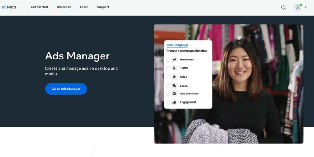Screen dimensions: 314x157
Task: Click the Awareness label text
Action: point(187,59)
